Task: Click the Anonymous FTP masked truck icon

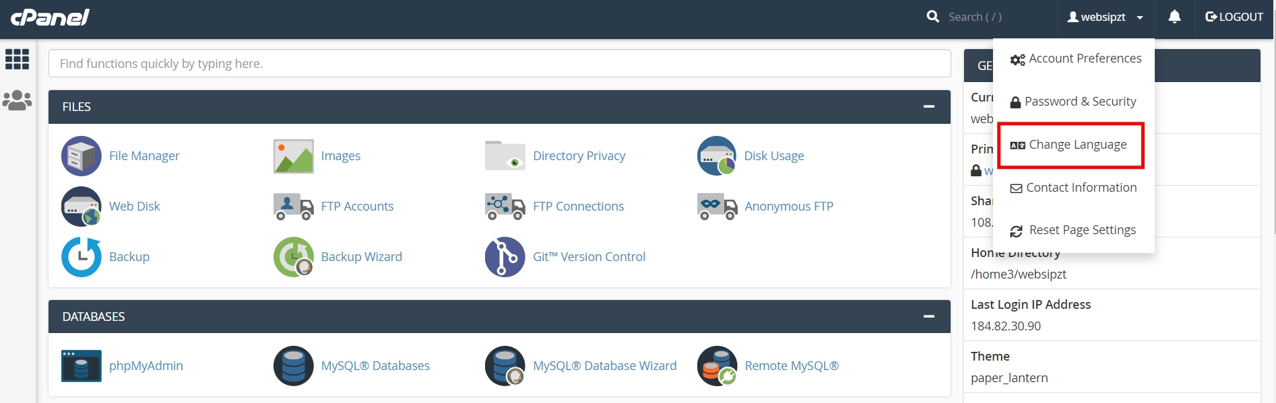Action: [717, 207]
